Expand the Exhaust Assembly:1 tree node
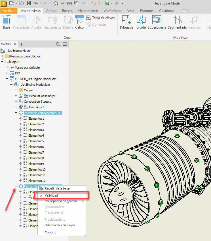Screen dimensions: 211x241 click(x=16, y=96)
